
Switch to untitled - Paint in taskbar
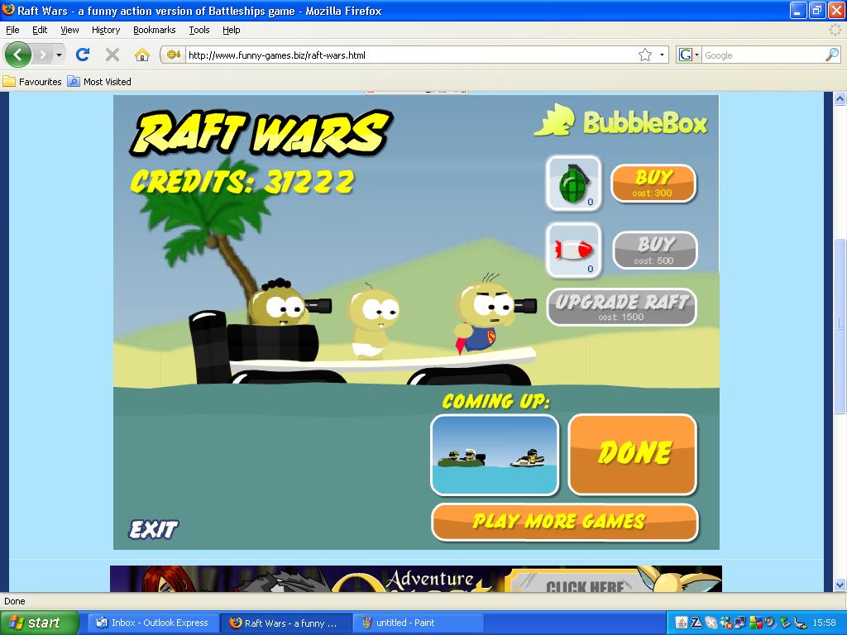coord(419,623)
